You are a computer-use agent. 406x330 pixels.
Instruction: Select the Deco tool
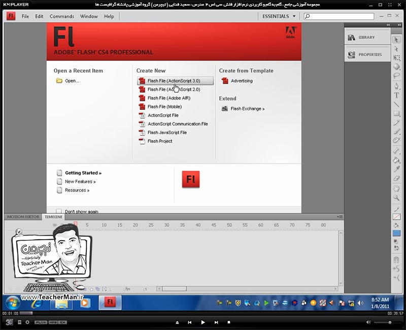coord(396,141)
